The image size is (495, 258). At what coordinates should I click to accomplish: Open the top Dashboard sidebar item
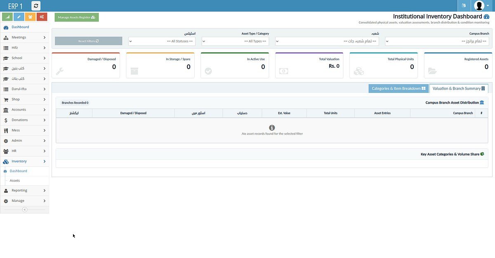click(25, 27)
